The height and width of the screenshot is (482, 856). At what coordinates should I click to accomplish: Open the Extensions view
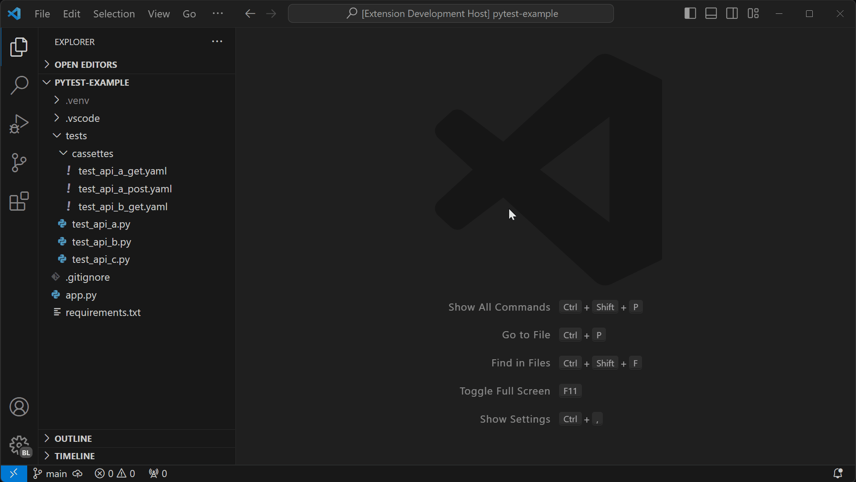point(19,201)
